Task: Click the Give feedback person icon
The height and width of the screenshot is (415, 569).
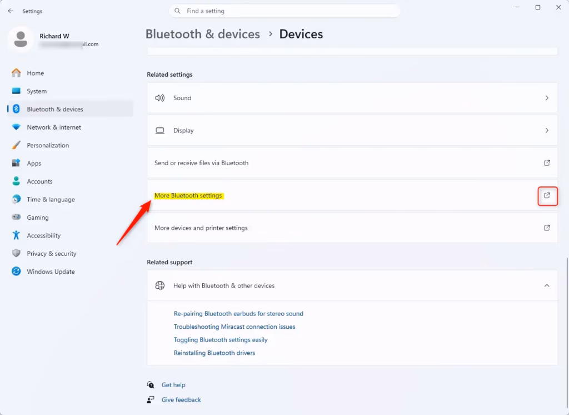Action: point(151,400)
